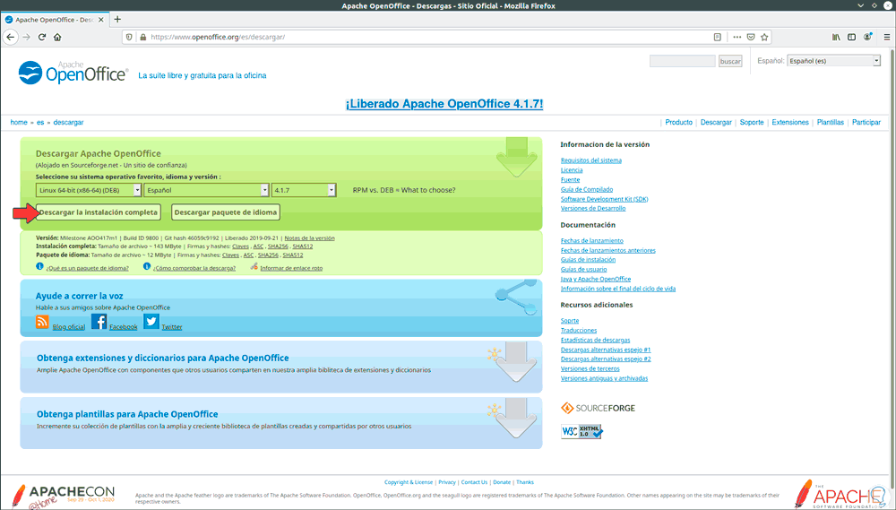Click es breadcrumb link
Screen dimensions: 896x510
(x=40, y=123)
